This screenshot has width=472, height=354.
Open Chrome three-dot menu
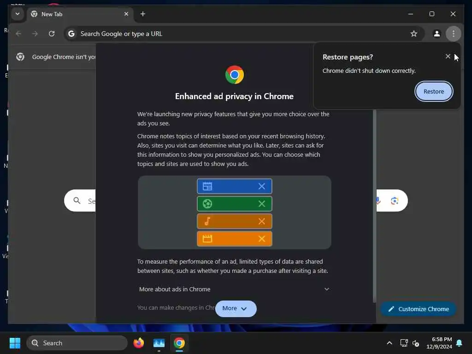(x=454, y=33)
